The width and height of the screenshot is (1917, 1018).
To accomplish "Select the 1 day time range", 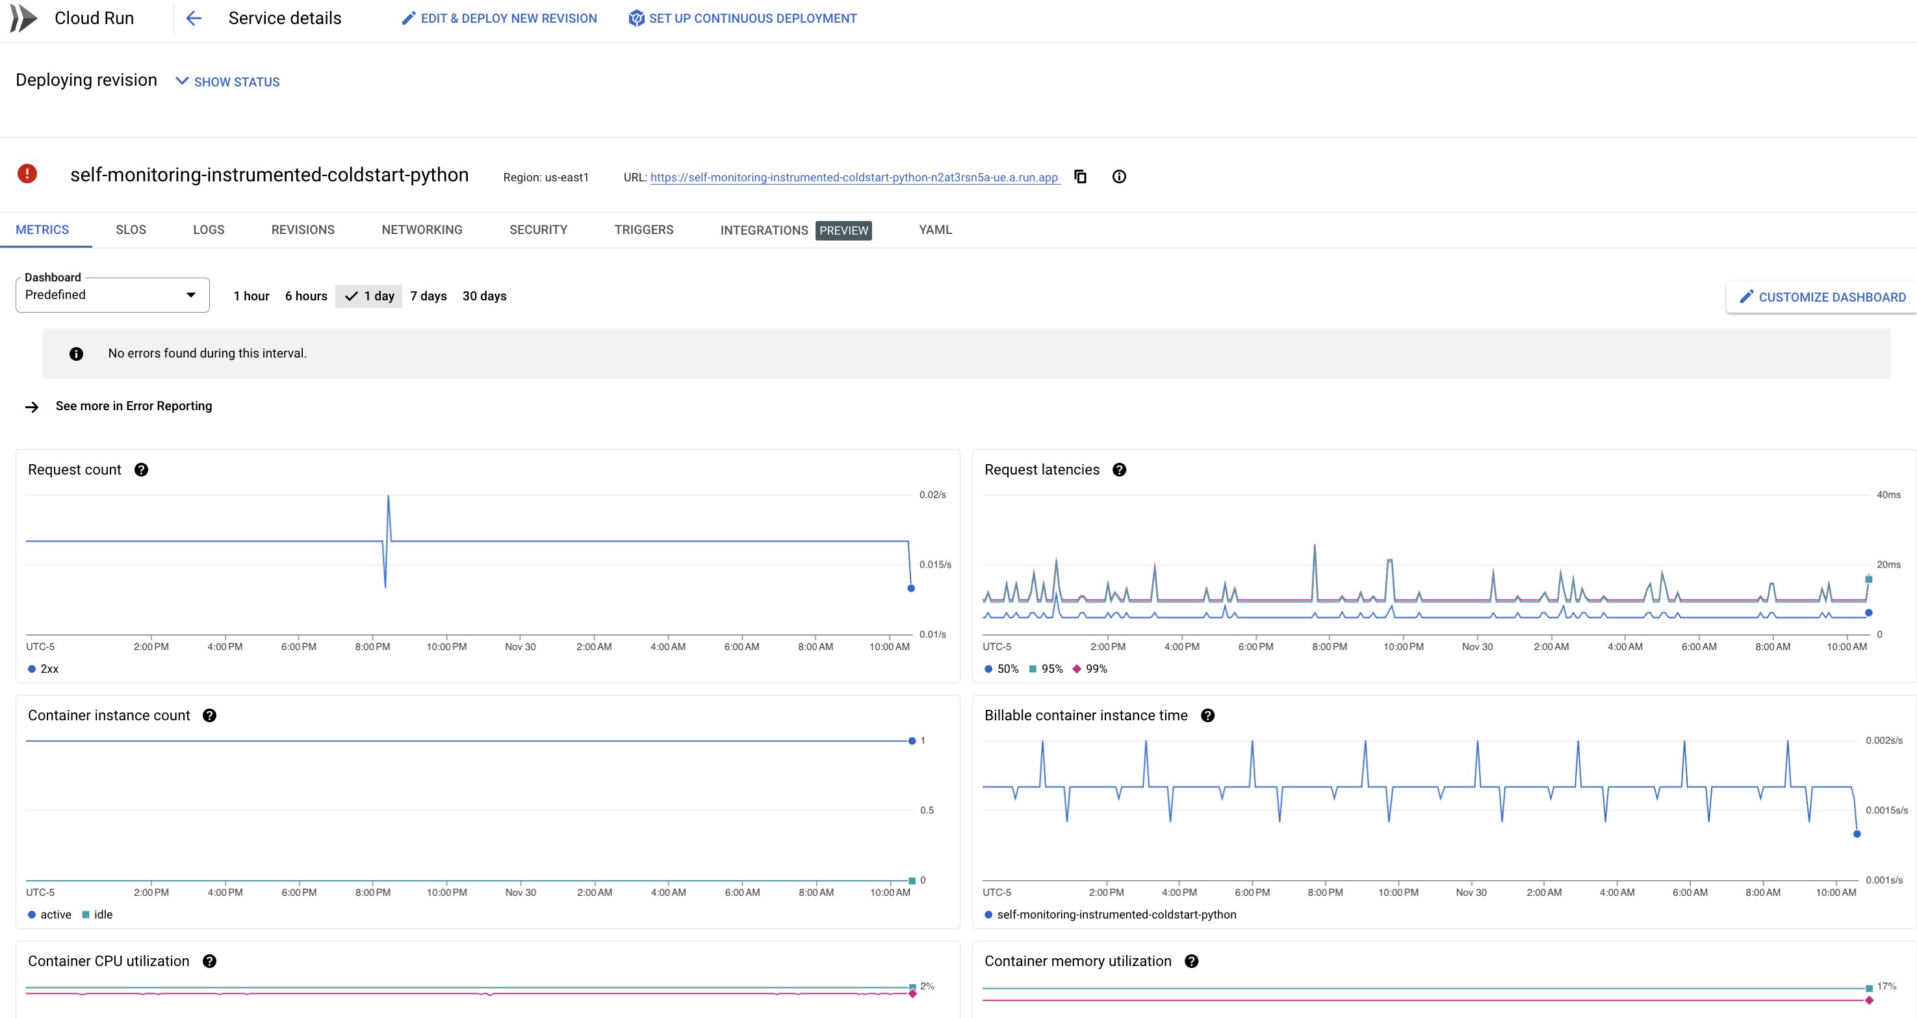I will click(x=369, y=296).
